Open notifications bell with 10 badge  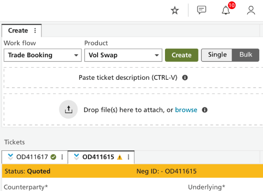coord(226,10)
